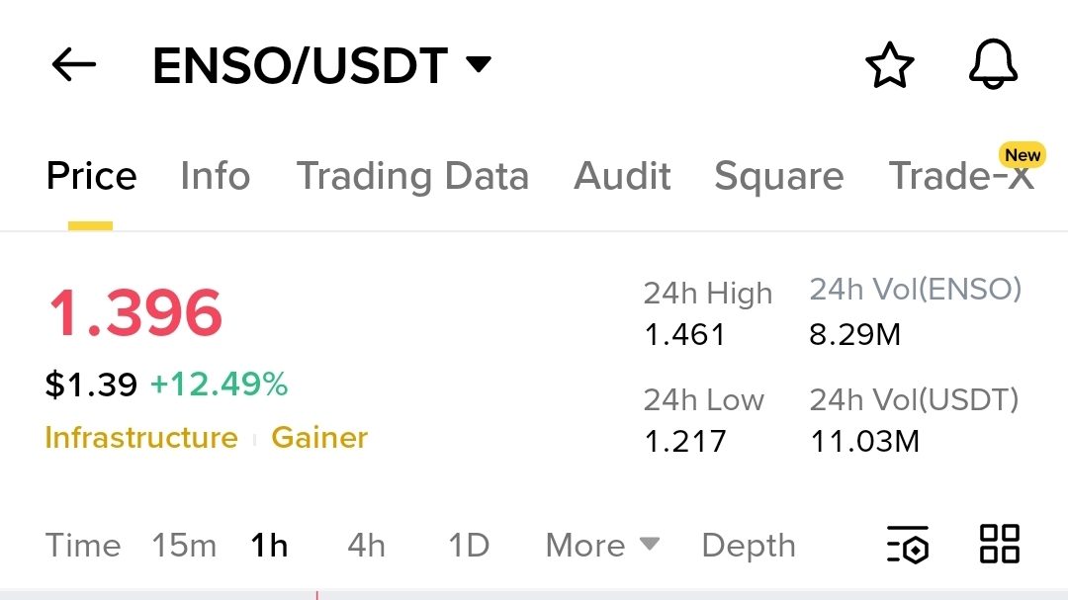Open chart indicator settings icon

point(908,545)
